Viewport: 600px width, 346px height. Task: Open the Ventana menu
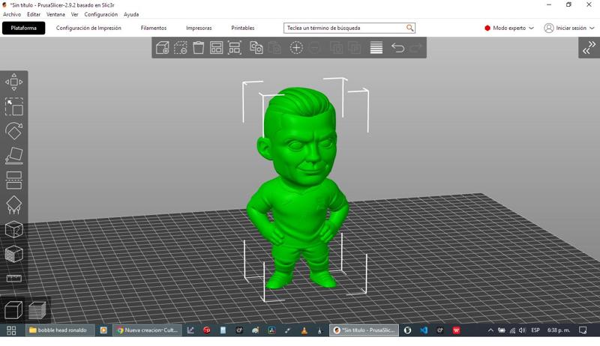(x=55, y=14)
